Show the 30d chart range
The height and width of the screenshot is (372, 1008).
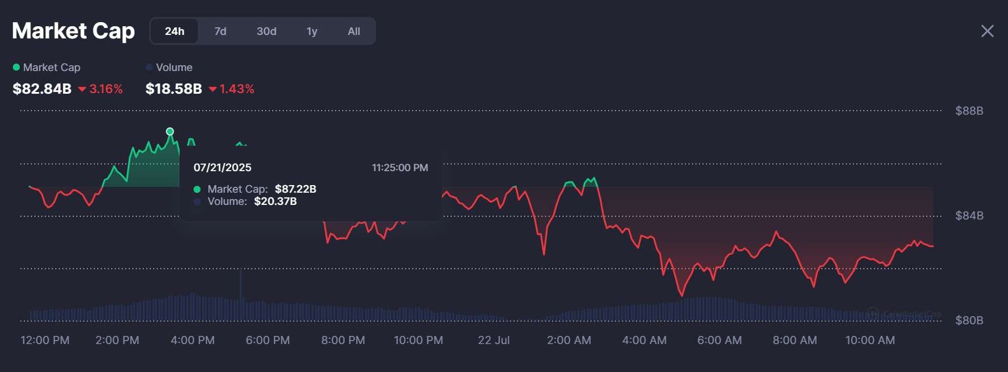[x=266, y=31]
